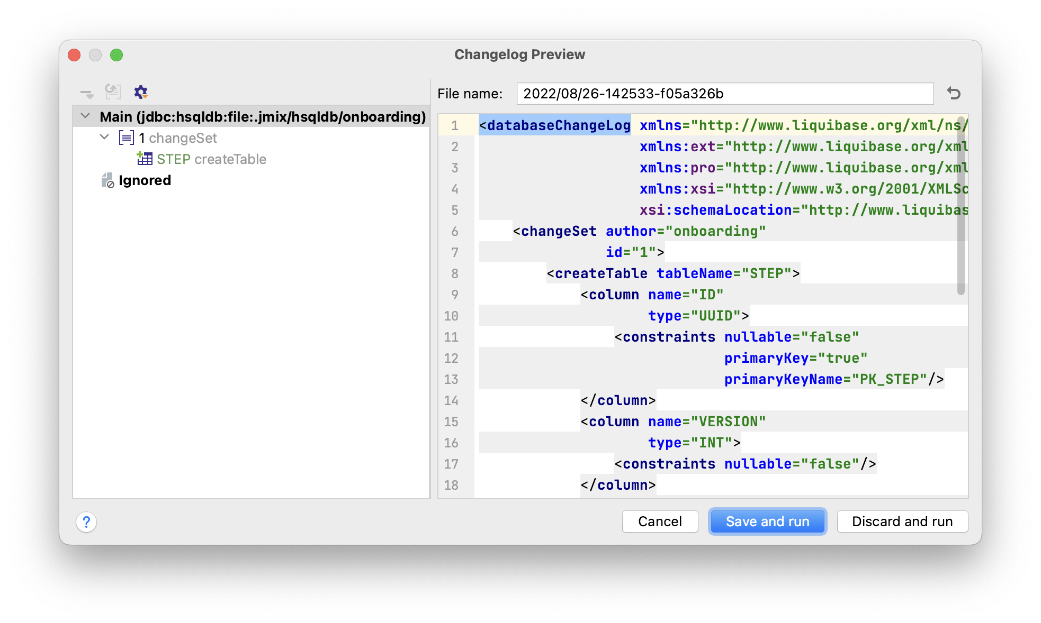Reset file name with the undo arrow icon
Viewport: 1041px width, 623px height.
(954, 94)
